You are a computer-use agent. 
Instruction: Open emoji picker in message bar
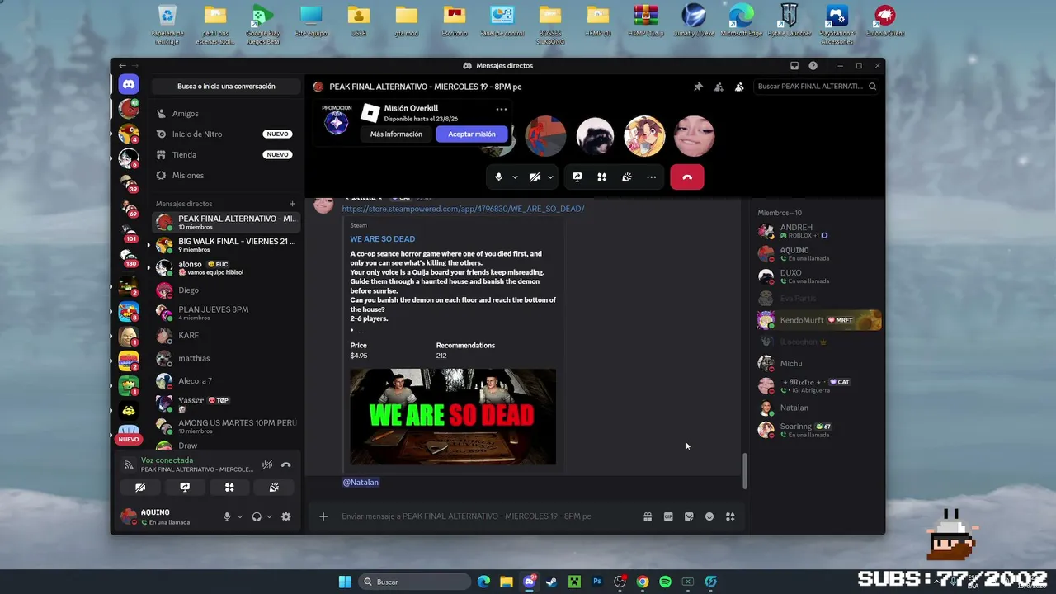[x=709, y=516]
